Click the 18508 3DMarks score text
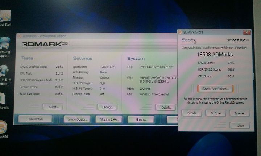261x156 pixels. tap(215, 55)
